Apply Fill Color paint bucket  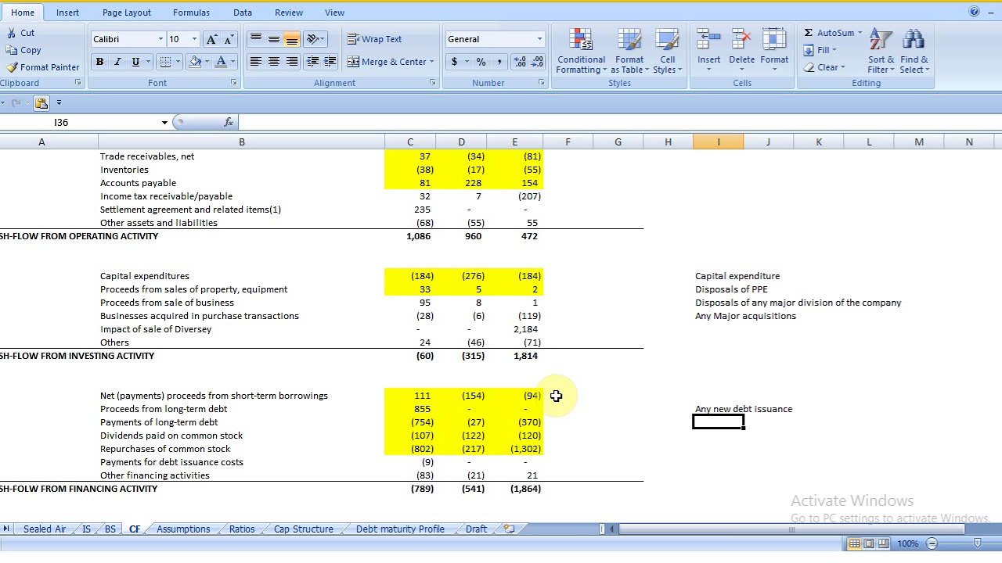[x=196, y=62]
